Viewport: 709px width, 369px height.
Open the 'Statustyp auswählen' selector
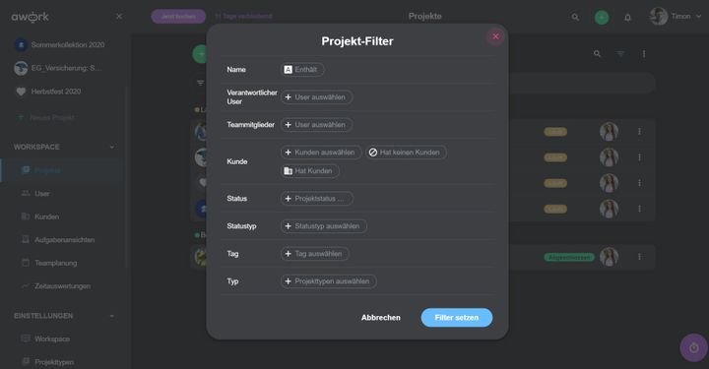323,225
